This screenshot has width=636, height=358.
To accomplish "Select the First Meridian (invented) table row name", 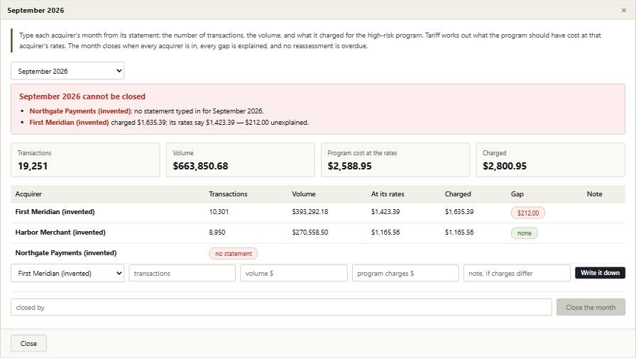I will pos(55,211).
